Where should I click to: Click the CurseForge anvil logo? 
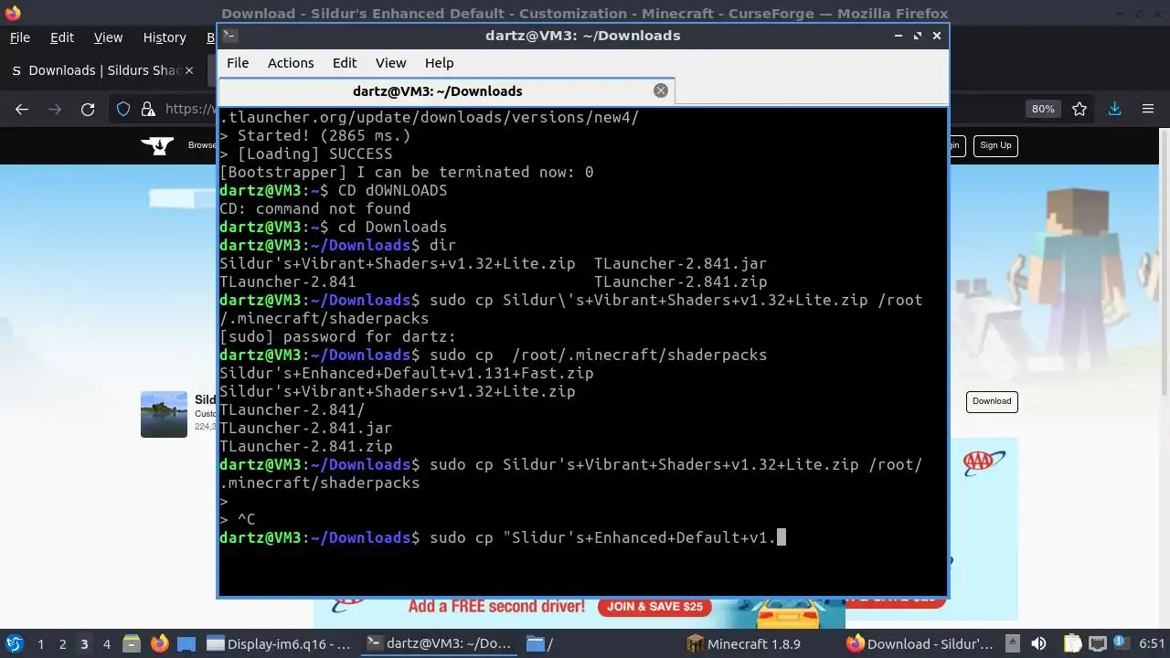coord(158,145)
